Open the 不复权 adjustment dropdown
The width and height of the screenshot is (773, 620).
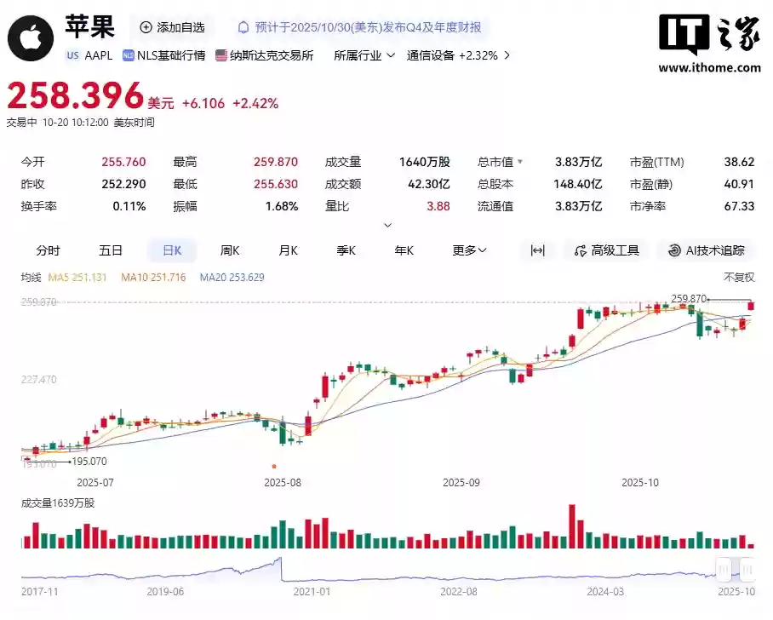(x=737, y=277)
